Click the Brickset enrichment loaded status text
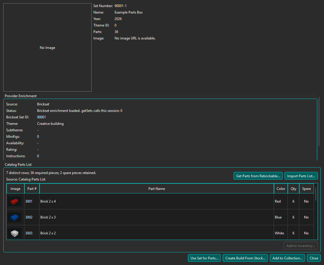Image resolution: width=324 pixels, height=265 pixels. [x=80, y=111]
